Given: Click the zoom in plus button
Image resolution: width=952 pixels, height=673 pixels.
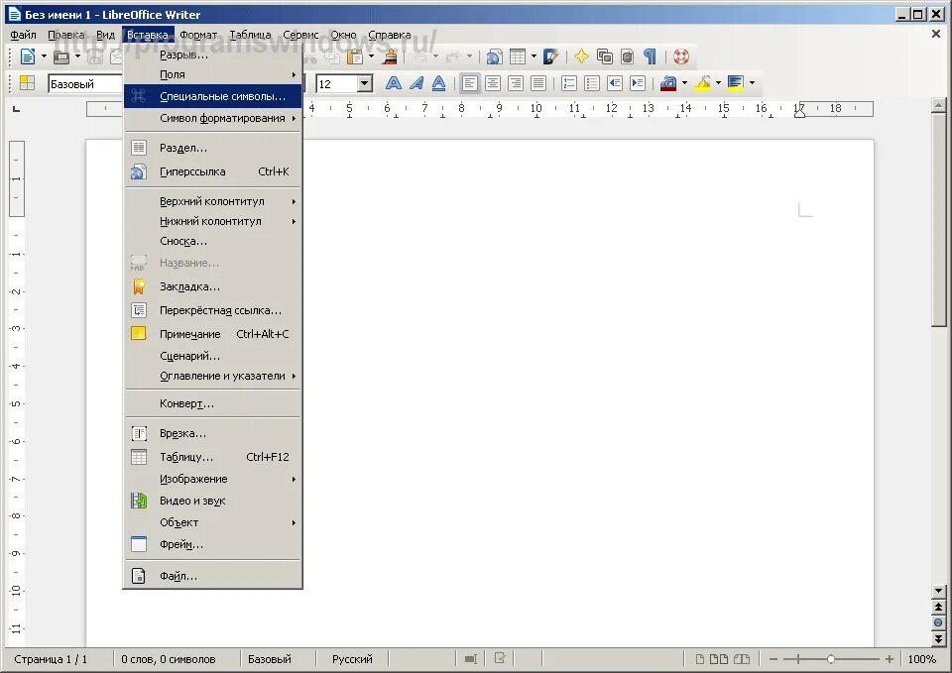Looking at the screenshot, I should pos(890,659).
